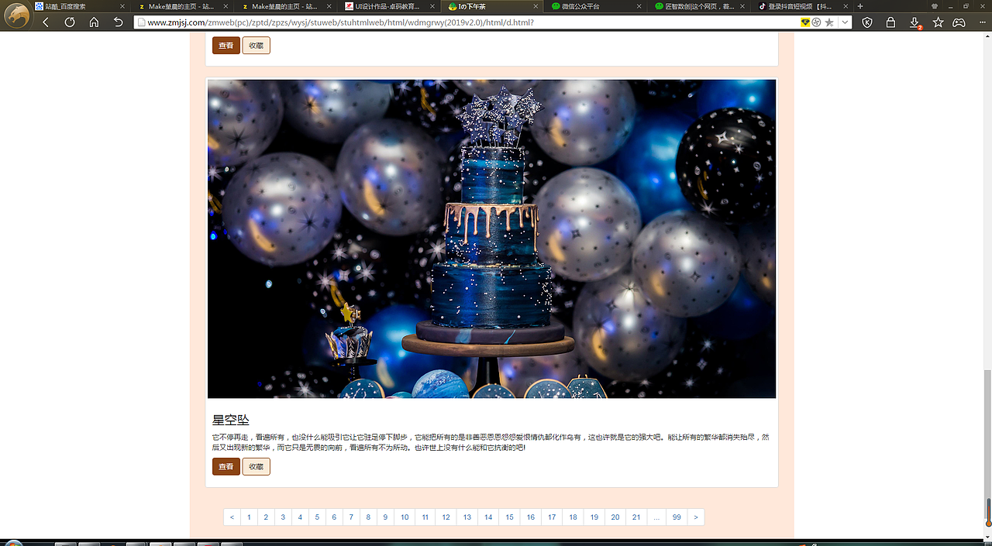Go to pagination page 17
Viewport: 992px width, 546px height.
point(552,517)
